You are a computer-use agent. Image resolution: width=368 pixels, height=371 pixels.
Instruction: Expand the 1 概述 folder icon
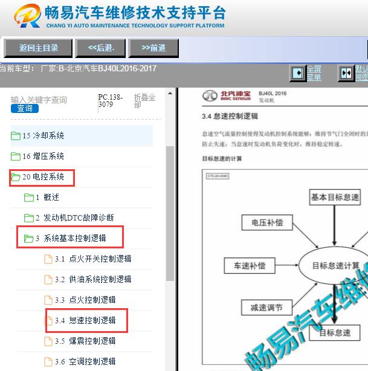coord(29,198)
